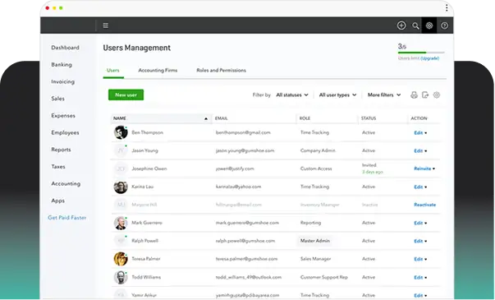Click the karinalau@yahoo.com email cell
This screenshot has width=495, height=300.
pyautogui.click(x=238, y=187)
